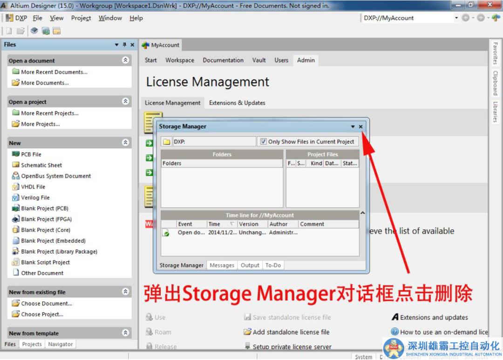Click the open folder icon in toolbar

click(x=20, y=31)
